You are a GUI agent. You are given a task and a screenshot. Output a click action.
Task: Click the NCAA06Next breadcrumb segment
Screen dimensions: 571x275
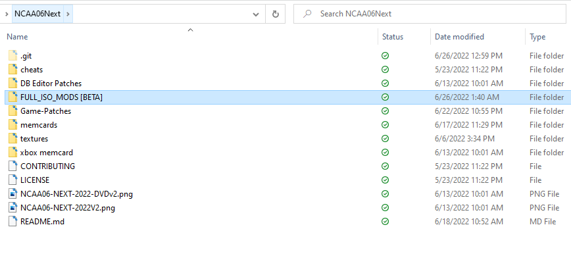click(x=37, y=14)
